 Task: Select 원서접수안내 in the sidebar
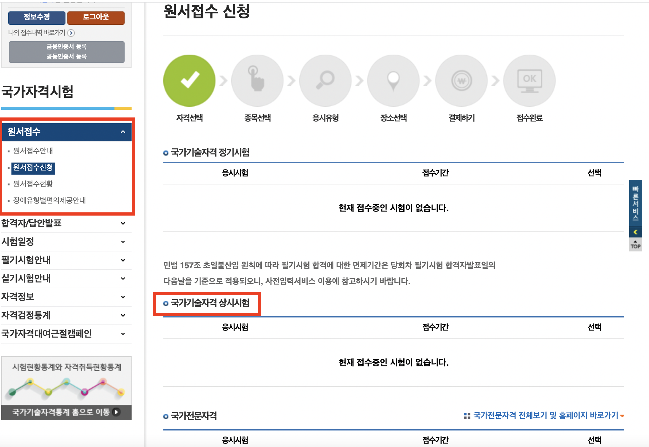pyautogui.click(x=33, y=151)
